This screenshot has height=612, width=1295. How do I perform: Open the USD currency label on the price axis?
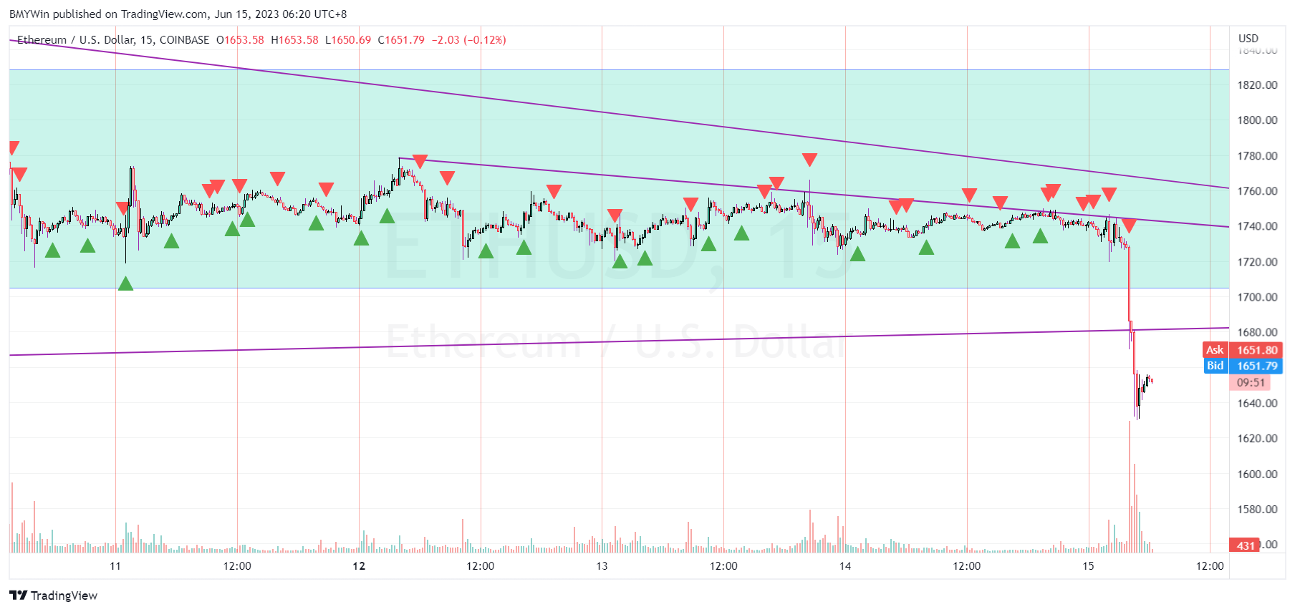pyautogui.click(x=1248, y=39)
